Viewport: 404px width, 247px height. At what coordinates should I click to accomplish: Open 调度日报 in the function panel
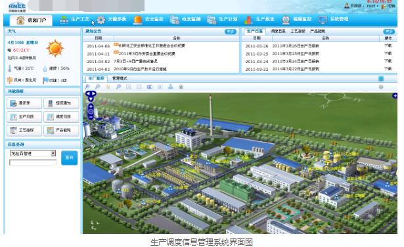point(61,117)
